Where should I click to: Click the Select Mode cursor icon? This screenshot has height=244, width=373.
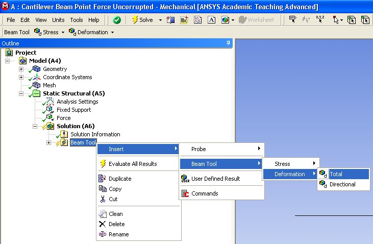coord(335,20)
